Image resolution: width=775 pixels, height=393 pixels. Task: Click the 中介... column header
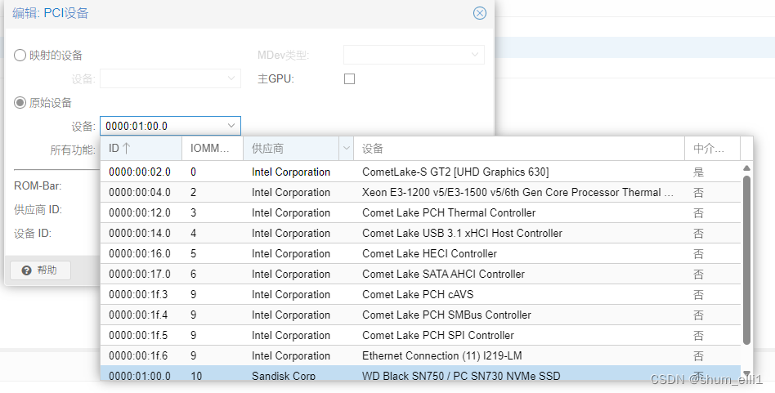coord(712,149)
